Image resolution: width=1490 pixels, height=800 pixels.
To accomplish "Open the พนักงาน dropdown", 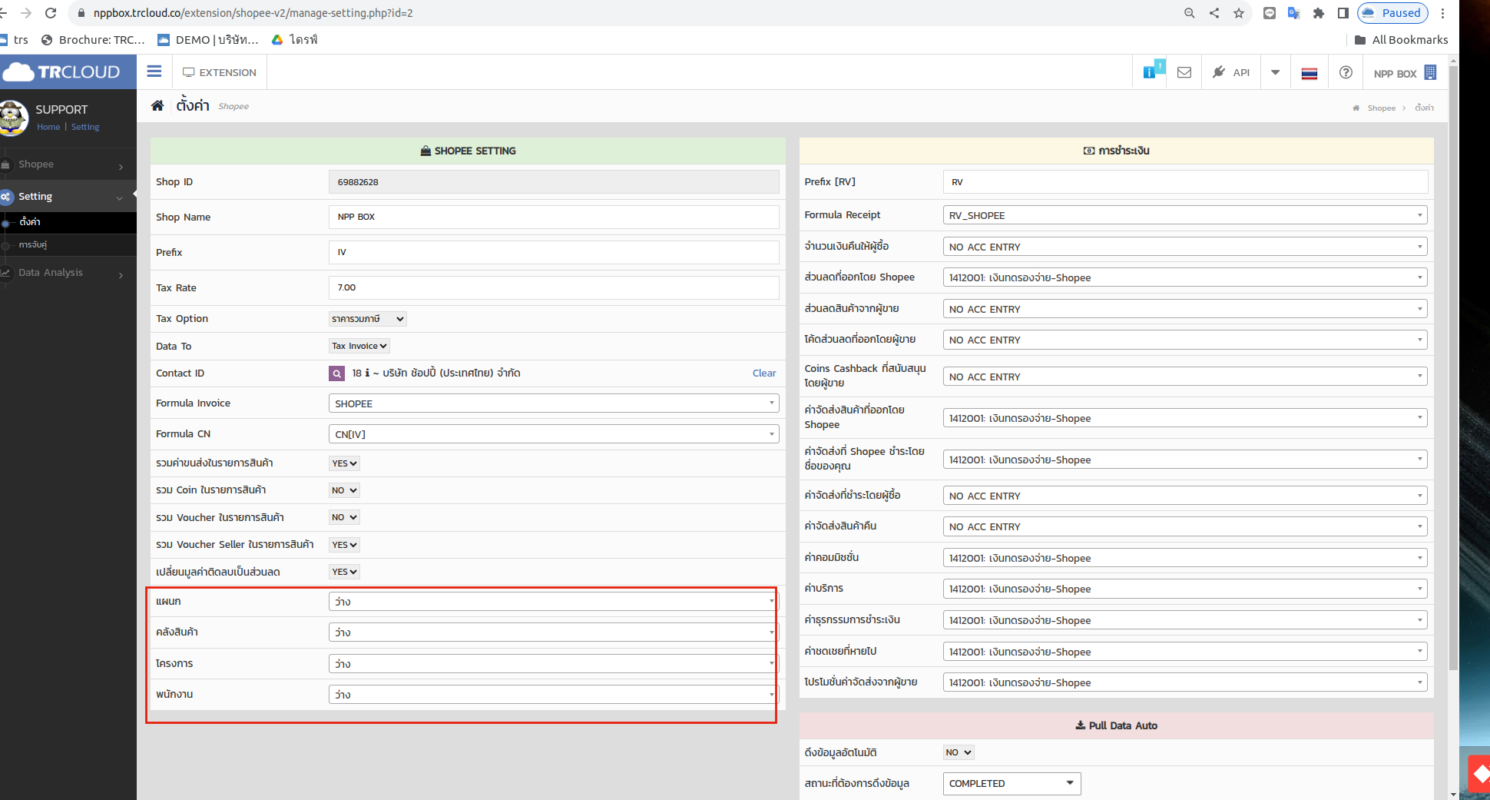I will pyautogui.click(x=554, y=695).
